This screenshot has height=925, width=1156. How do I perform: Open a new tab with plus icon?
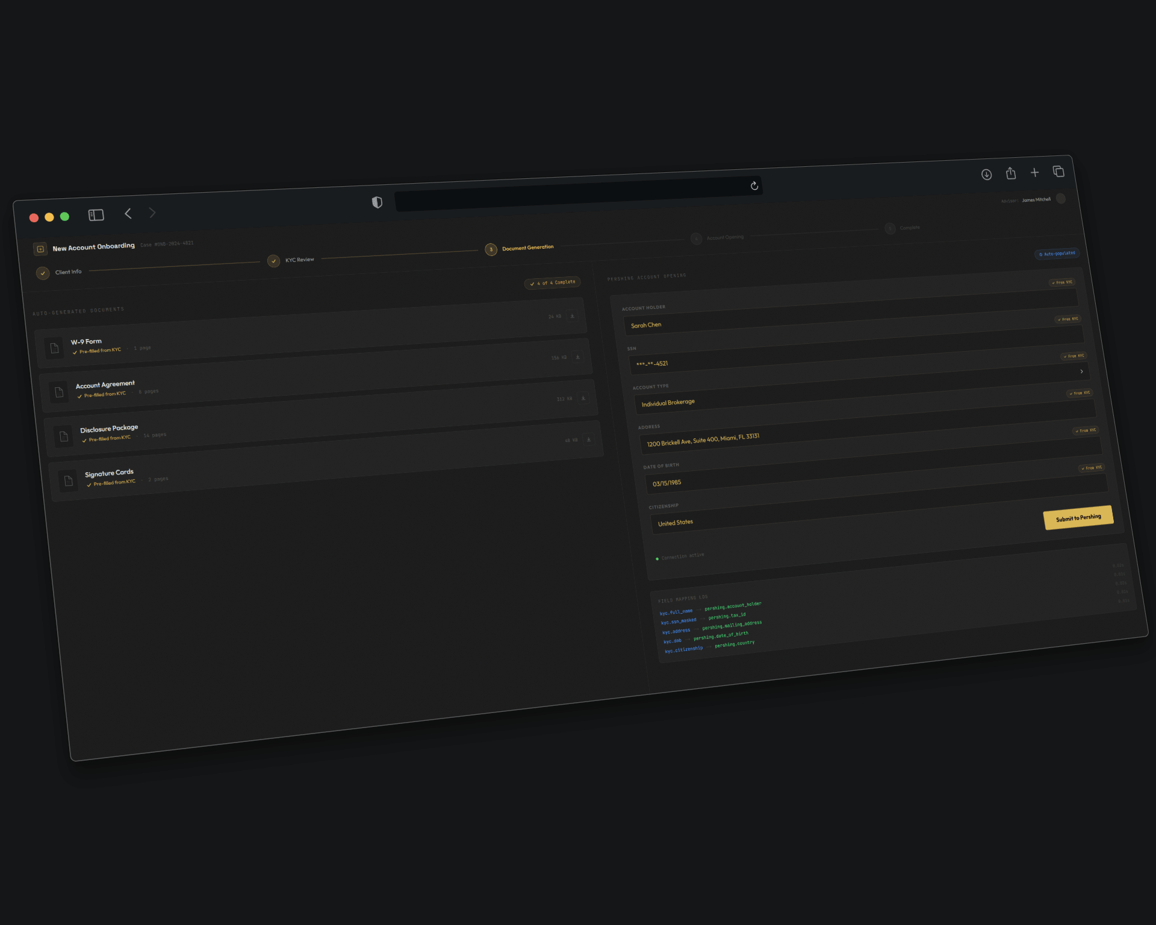pyautogui.click(x=1034, y=173)
